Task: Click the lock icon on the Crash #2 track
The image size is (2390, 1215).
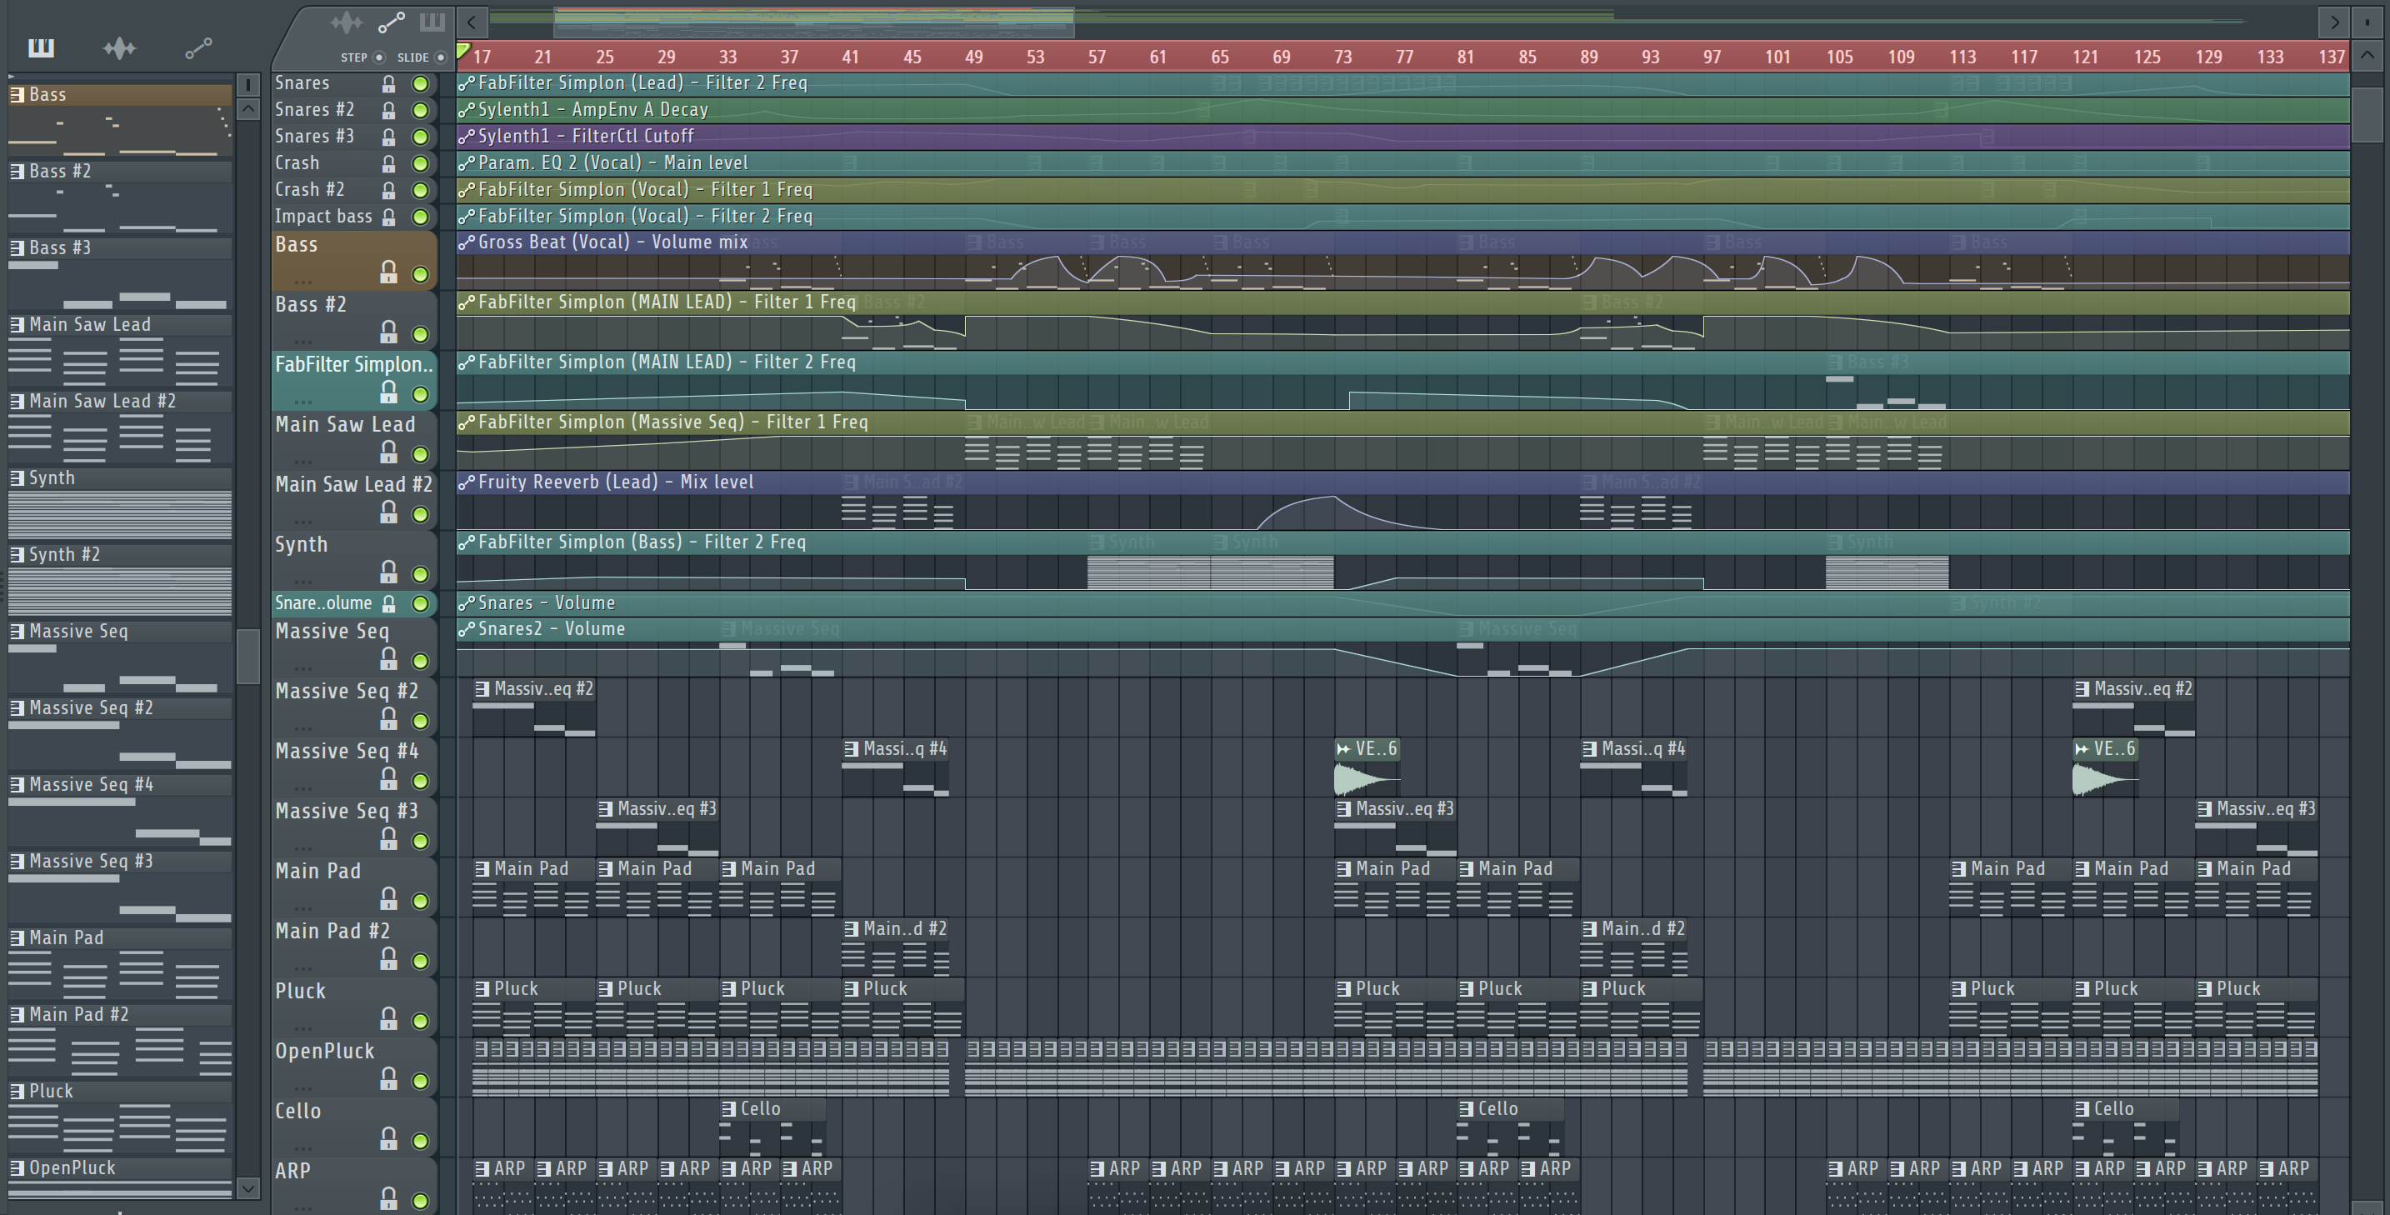Action: [x=388, y=190]
